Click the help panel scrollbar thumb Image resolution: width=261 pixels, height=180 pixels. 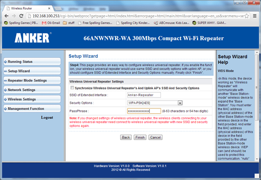[257, 88]
